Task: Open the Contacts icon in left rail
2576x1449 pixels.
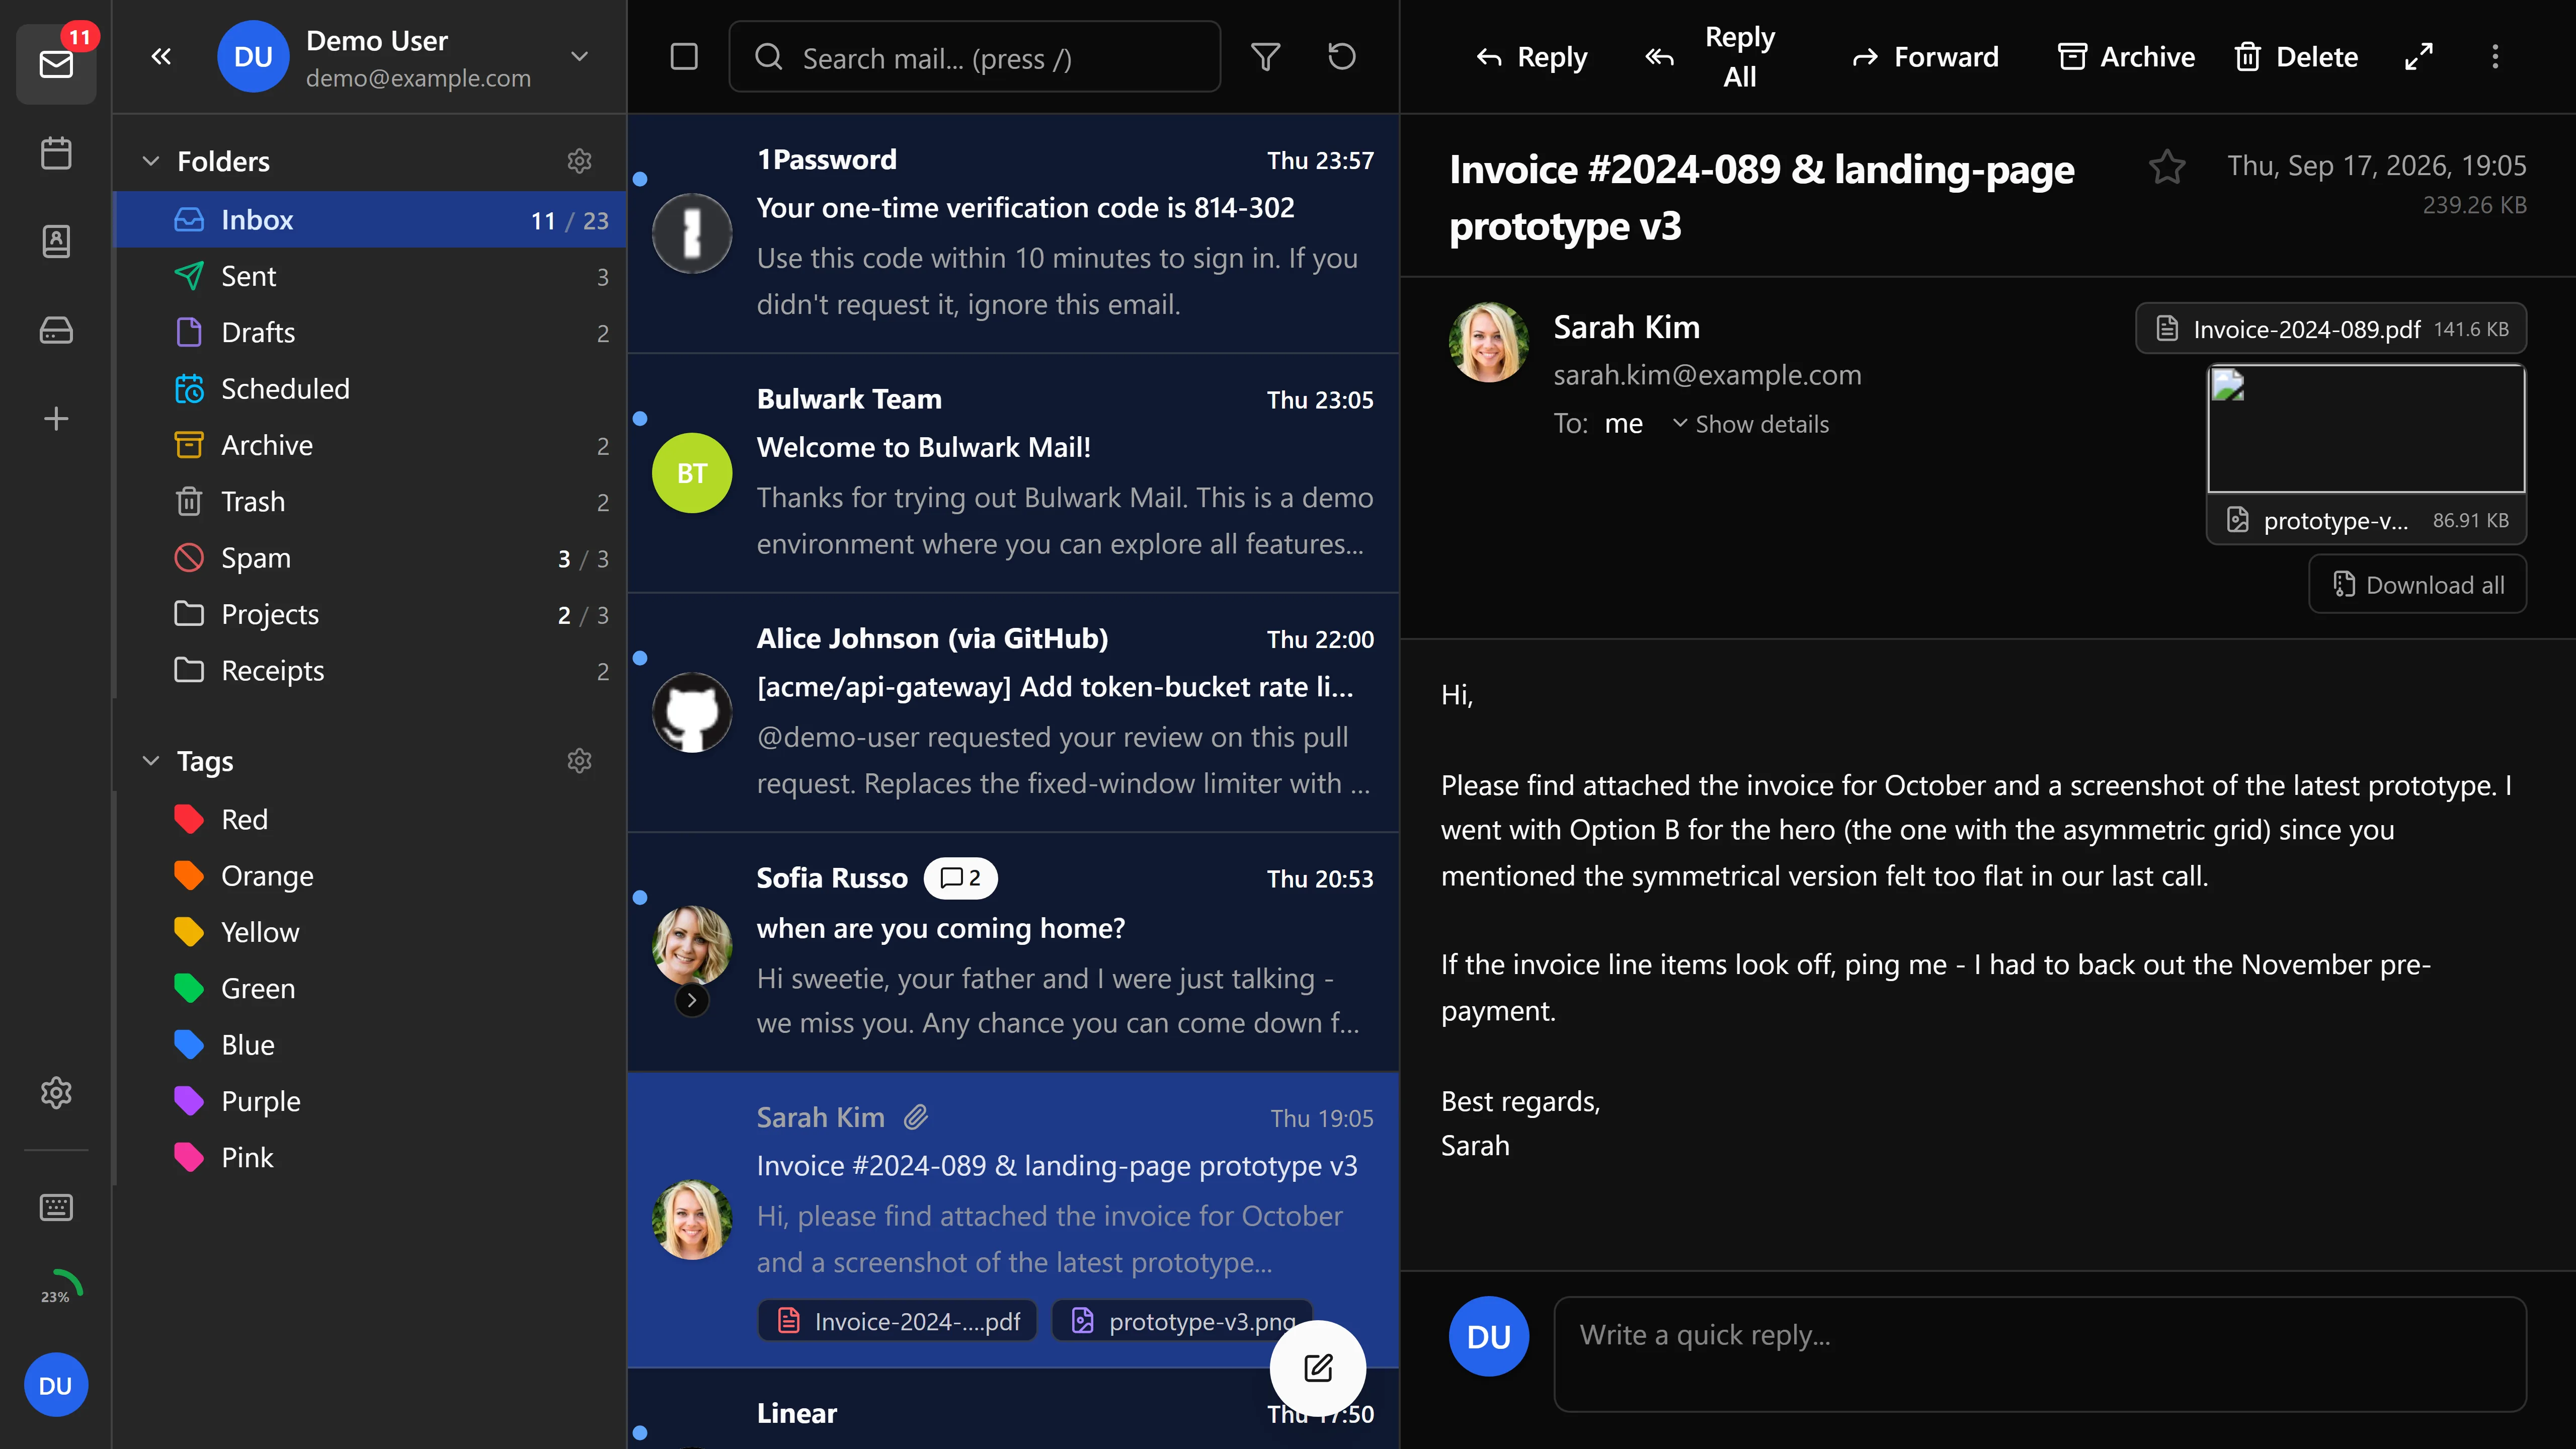Action: (56, 241)
